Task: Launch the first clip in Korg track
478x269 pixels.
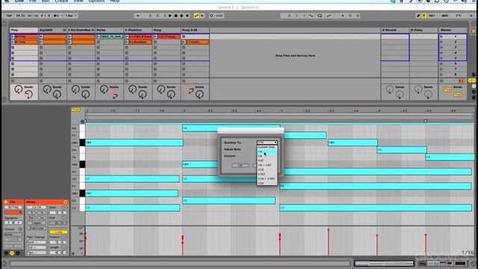Action: coord(155,37)
